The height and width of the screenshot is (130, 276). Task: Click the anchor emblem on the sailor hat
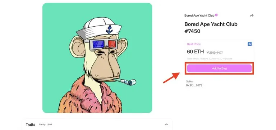click(x=109, y=30)
